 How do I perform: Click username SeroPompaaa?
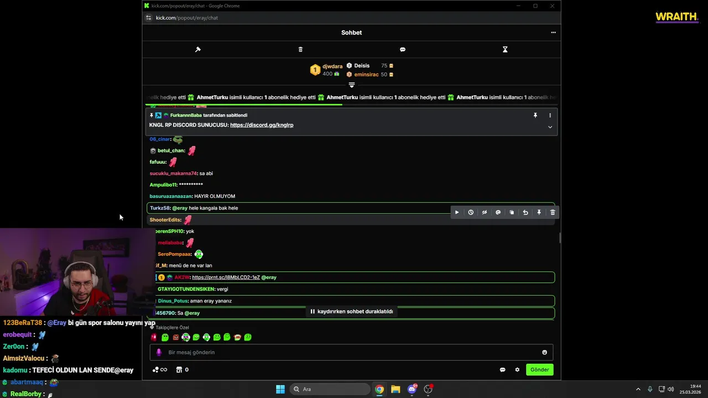[174, 254]
